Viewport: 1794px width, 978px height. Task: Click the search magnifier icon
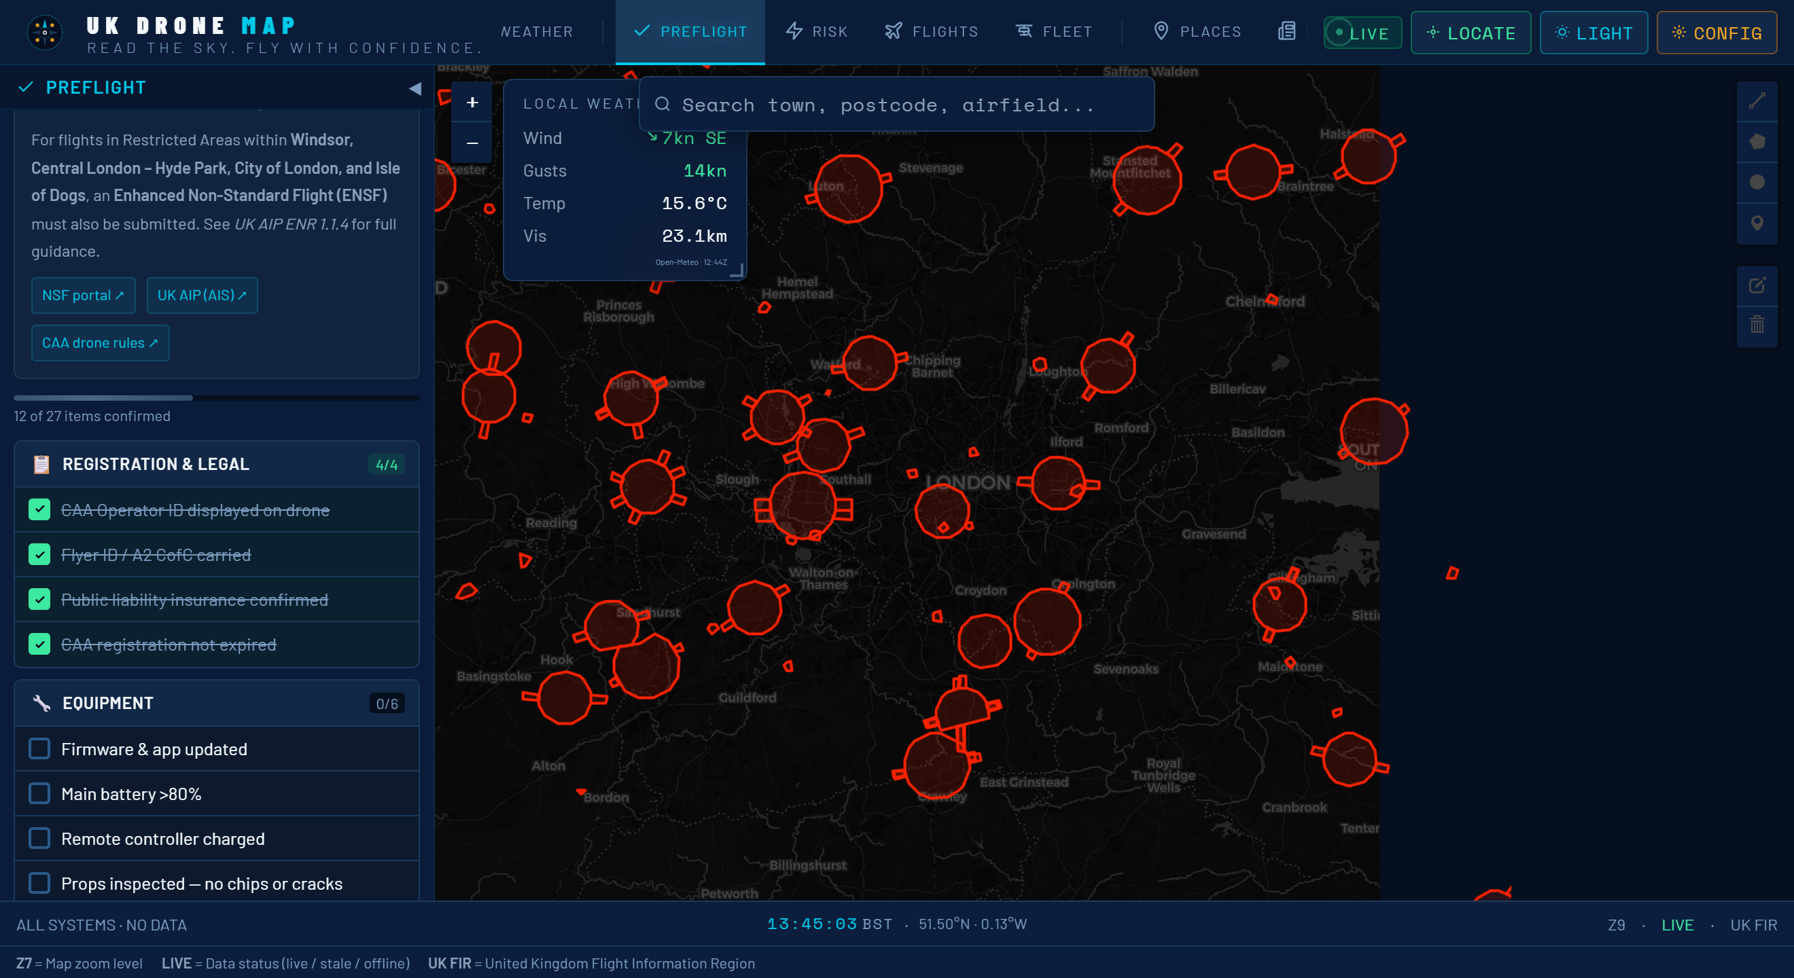(x=663, y=105)
